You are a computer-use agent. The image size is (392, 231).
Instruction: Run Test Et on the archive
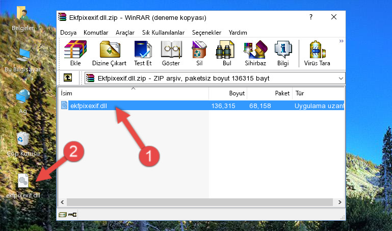[143, 53]
